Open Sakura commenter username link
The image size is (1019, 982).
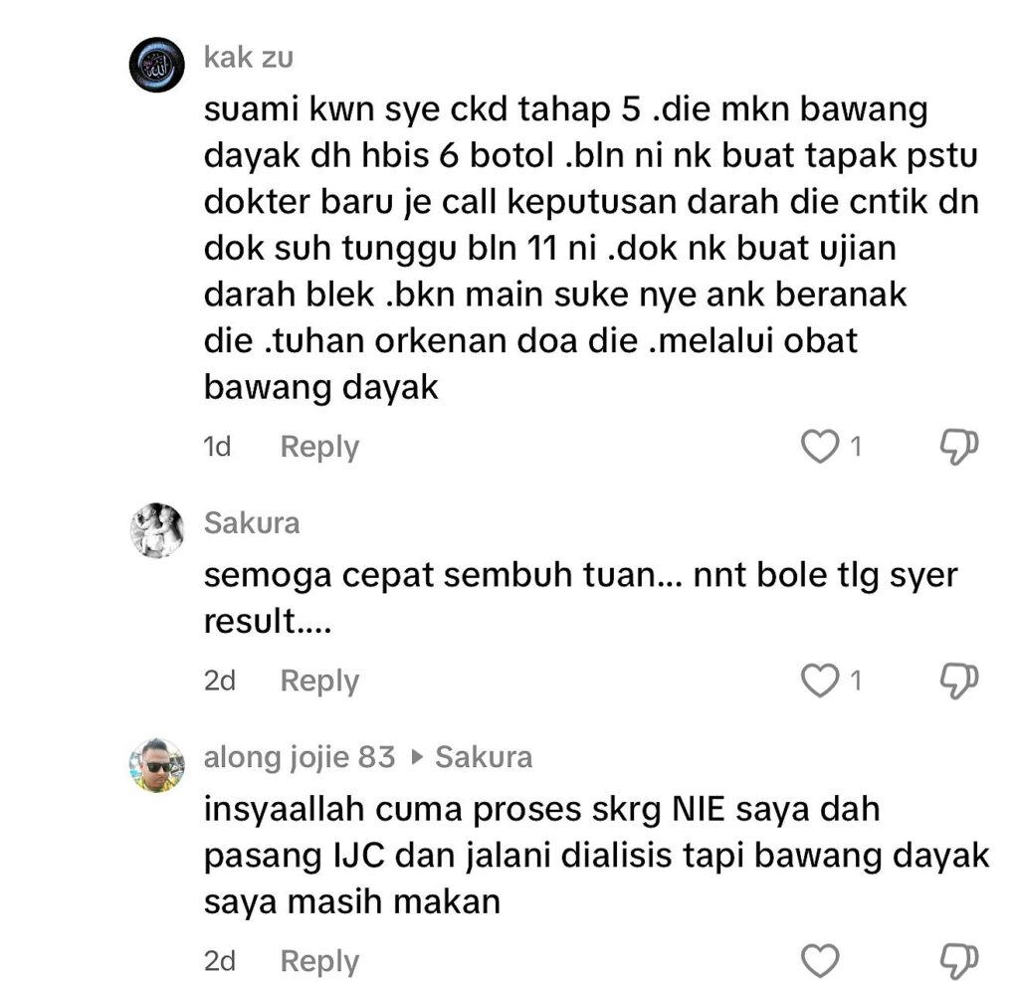pos(252,523)
